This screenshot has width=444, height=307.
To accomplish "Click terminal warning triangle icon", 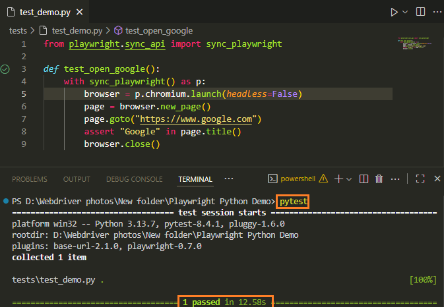I will 323,179.
